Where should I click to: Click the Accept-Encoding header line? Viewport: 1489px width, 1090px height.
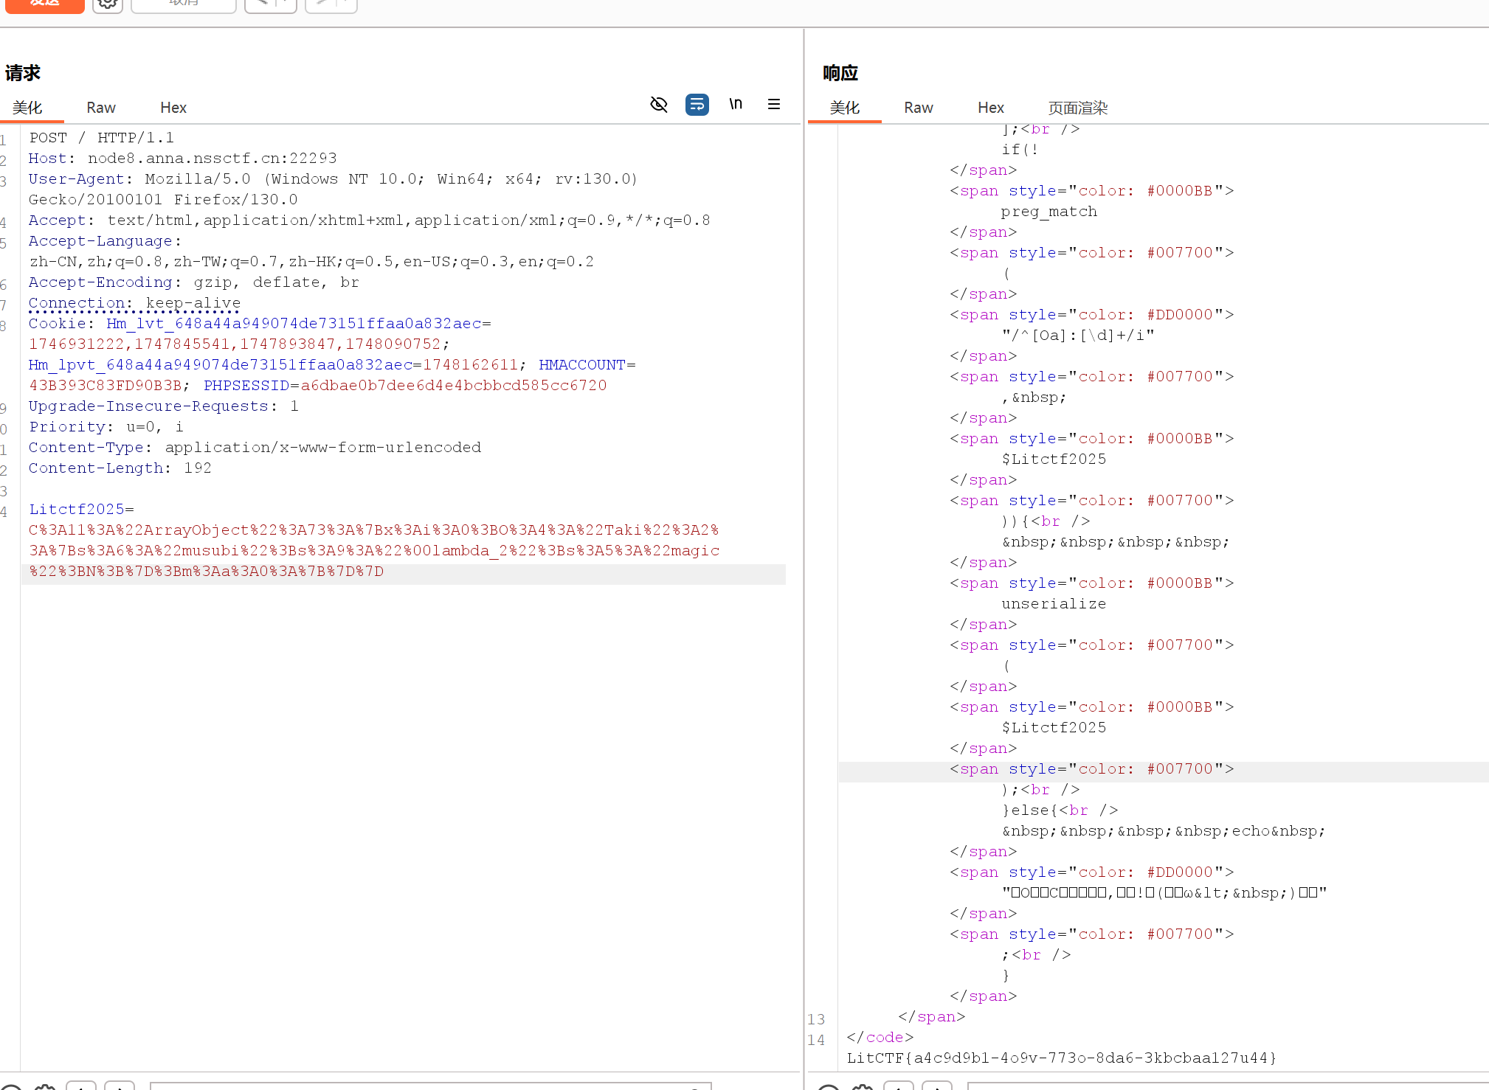[194, 282]
